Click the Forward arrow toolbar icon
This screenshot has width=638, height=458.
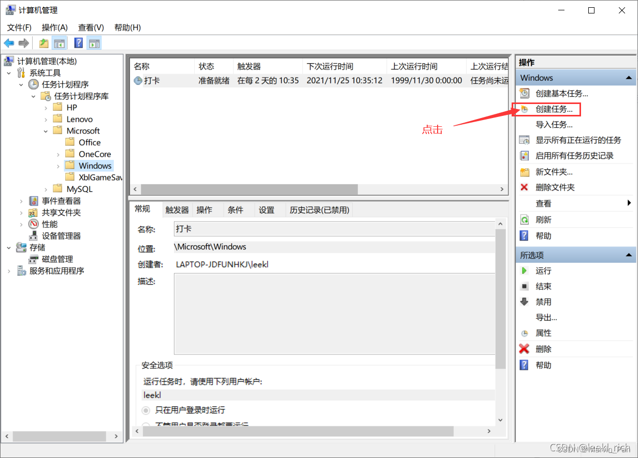[x=23, y=43]
